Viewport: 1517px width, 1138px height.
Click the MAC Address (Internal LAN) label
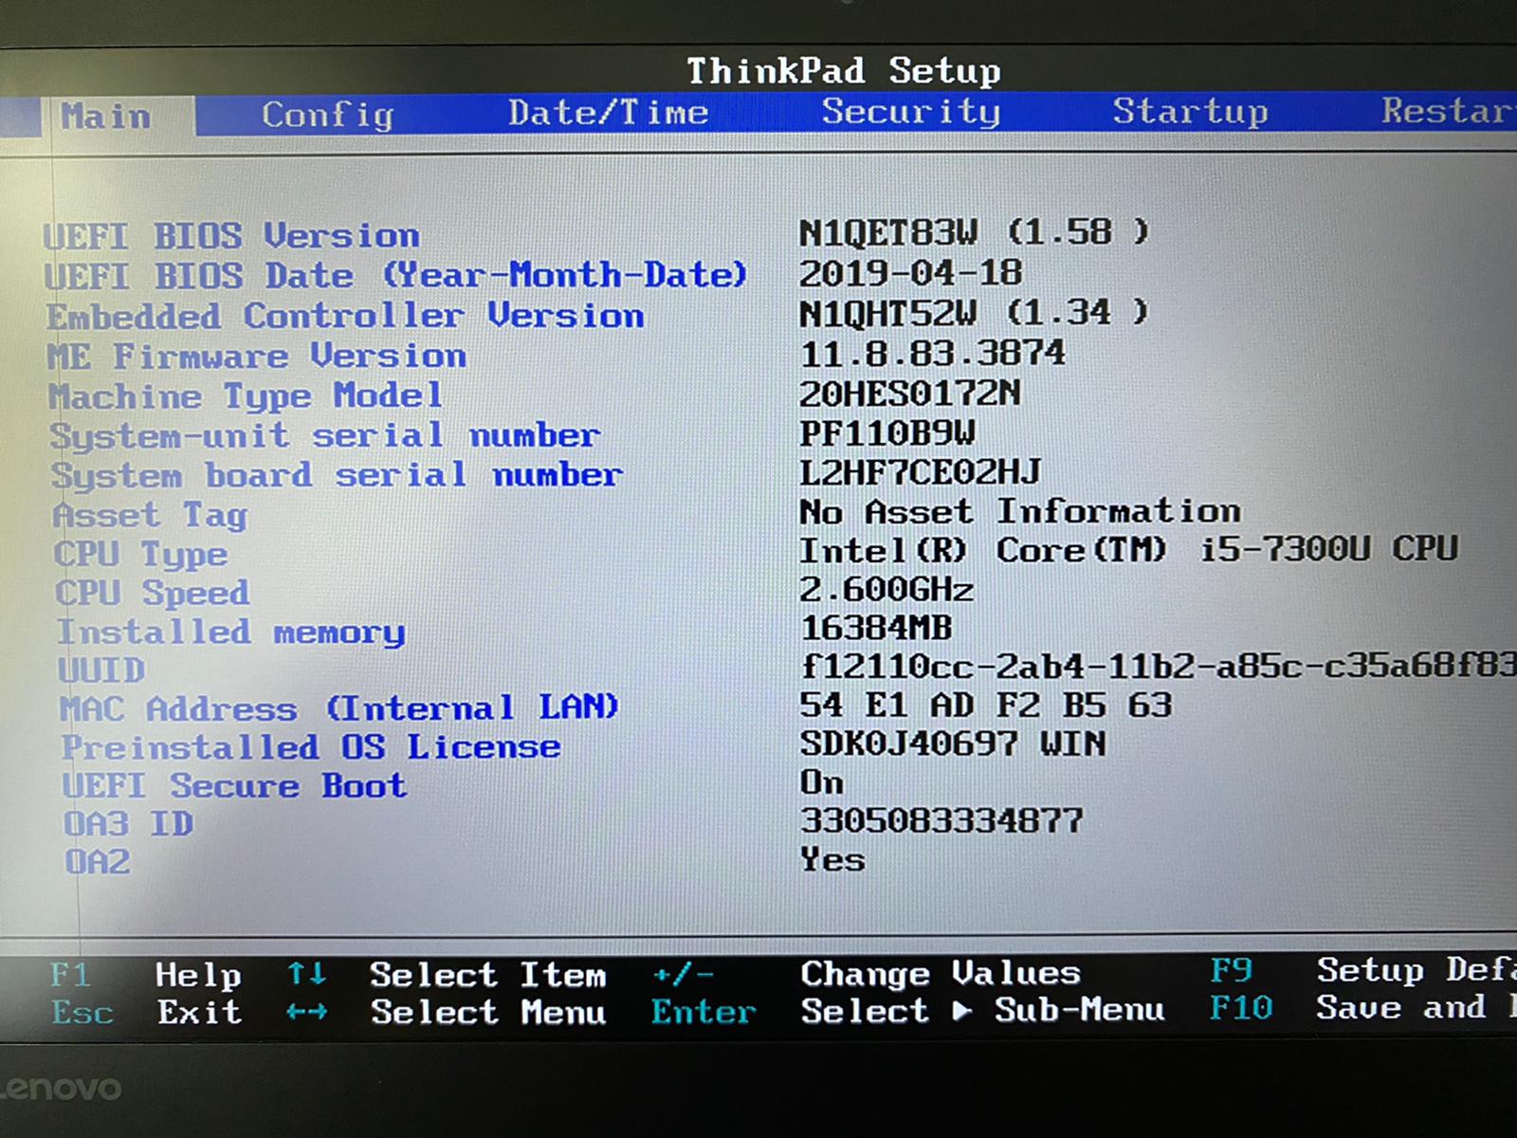(338, 708)
